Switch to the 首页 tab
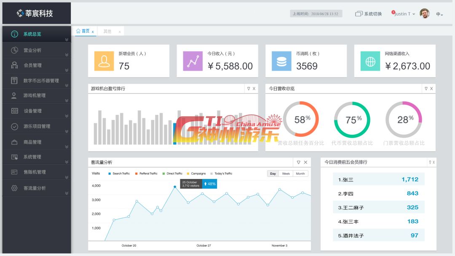Screen dimensions: 455x256 (x=86, y=31)
